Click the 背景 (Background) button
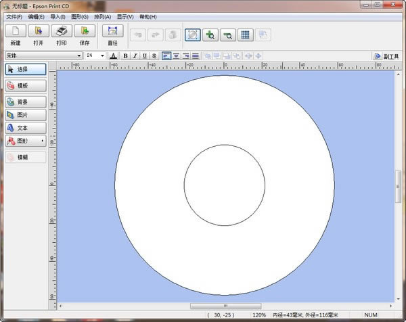The width and height of the screenshot is (406, 322). point(26,102)
